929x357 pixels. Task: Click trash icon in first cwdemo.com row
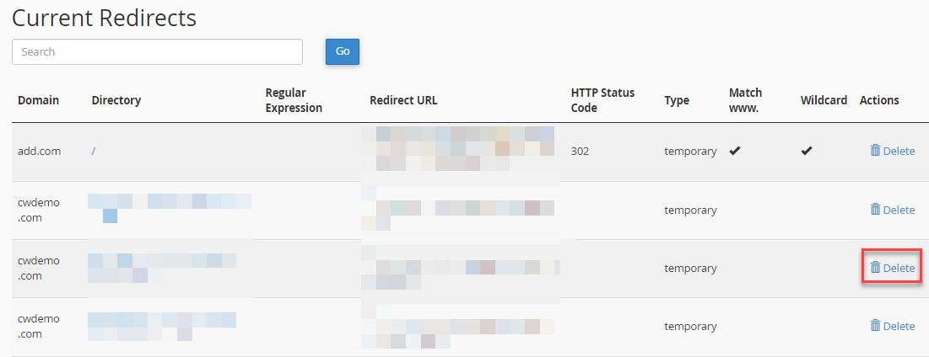point(875,209)
